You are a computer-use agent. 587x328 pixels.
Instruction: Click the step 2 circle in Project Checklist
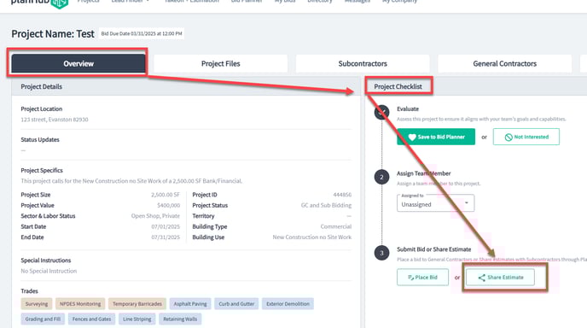(381, 177)
